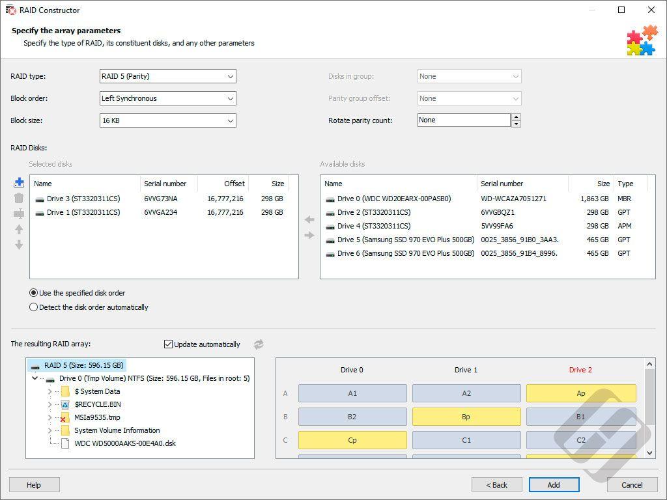The width and height of the screenshot is (667, 500).
Task: Open the Block order dropdown
Action: click(x=168, y=99)
